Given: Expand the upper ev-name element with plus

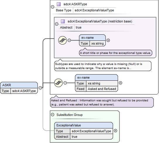Looking at the screenshot, I should [108, 40].
